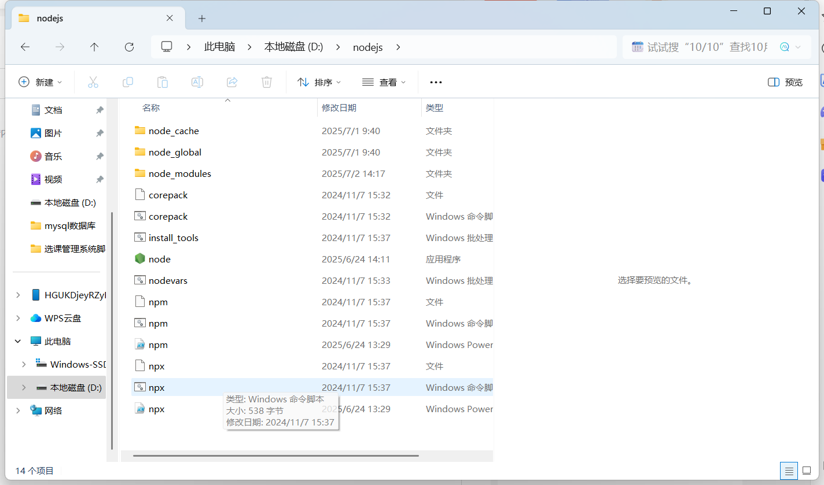Open 音乐 in the sidebar
Screen dimensions: 824x485
point(53,156)
